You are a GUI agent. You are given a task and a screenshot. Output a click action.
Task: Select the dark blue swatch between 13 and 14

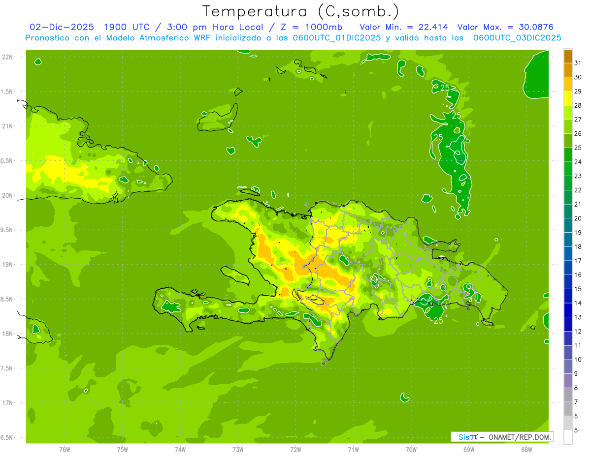(x=568, y=310)
